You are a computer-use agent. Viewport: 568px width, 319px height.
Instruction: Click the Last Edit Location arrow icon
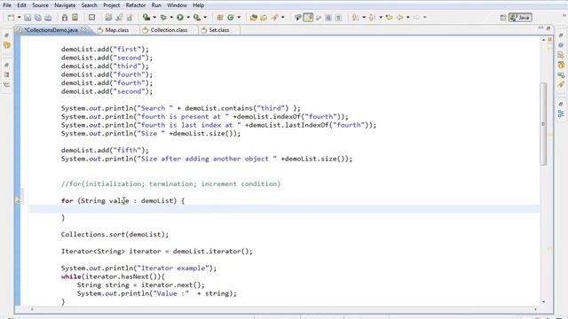coord(390,18)
